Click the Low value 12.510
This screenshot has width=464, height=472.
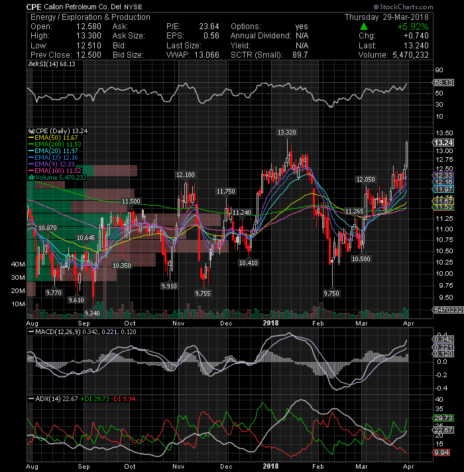89,46
